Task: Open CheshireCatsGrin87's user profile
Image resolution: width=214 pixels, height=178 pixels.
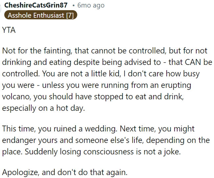Action: pyautogui.click(x=36, y=5)
